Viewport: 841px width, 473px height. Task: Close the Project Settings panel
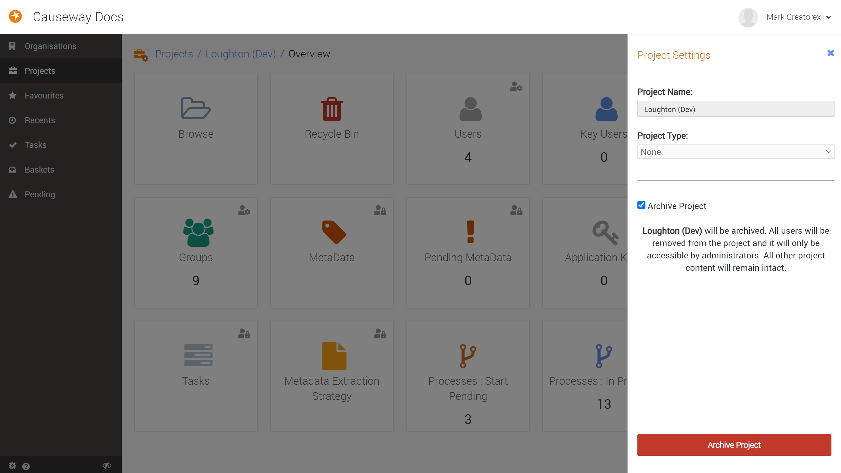830,53
